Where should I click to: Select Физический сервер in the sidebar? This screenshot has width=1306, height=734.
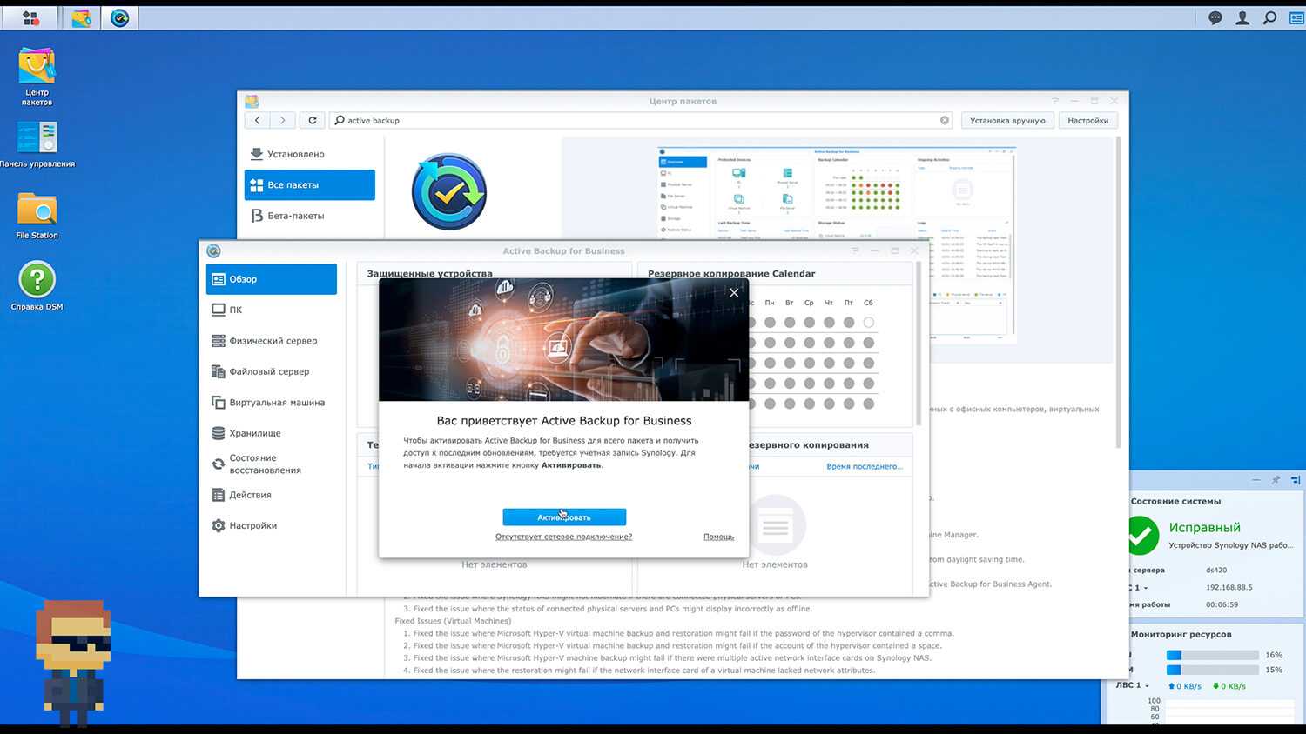(x=273, y=341)
